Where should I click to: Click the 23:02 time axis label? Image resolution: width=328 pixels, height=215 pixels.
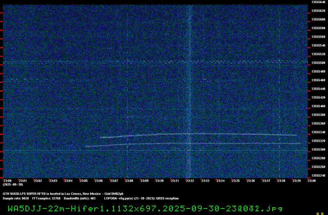[x=38, y=181]
